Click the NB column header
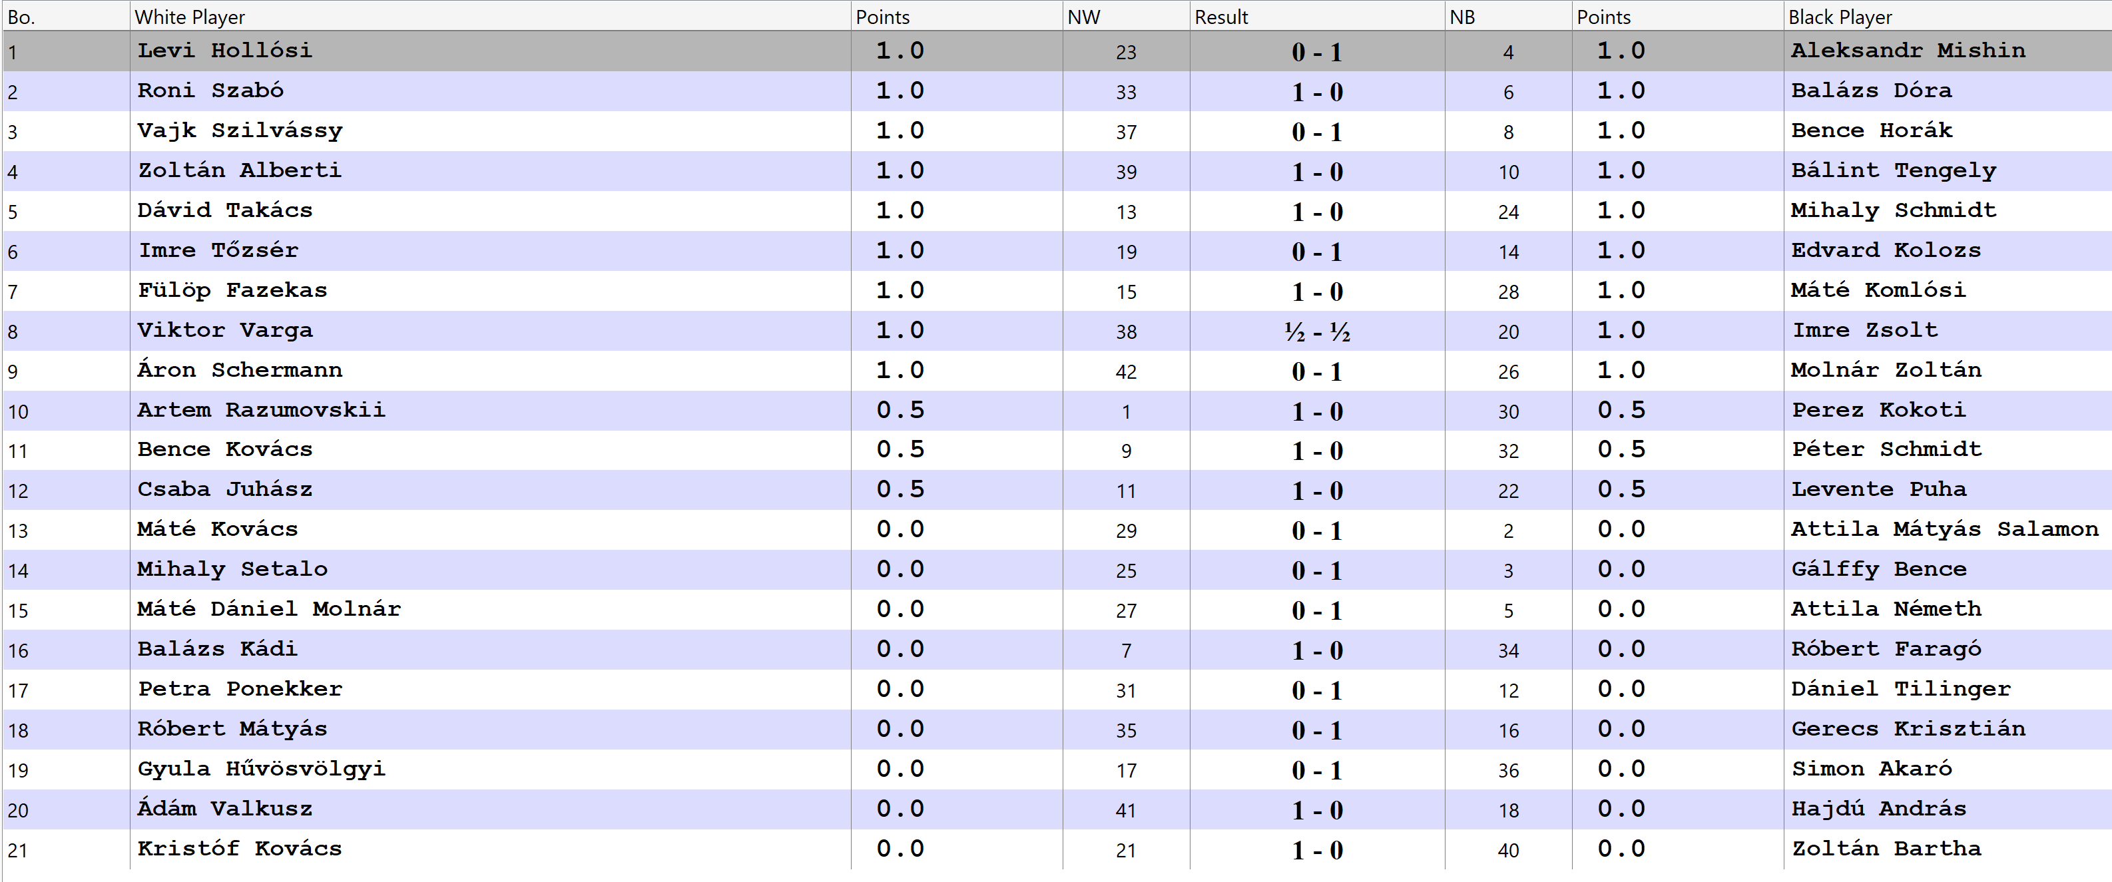Viewport: 2112px width, 882px height. click(x=1507, y=17)
